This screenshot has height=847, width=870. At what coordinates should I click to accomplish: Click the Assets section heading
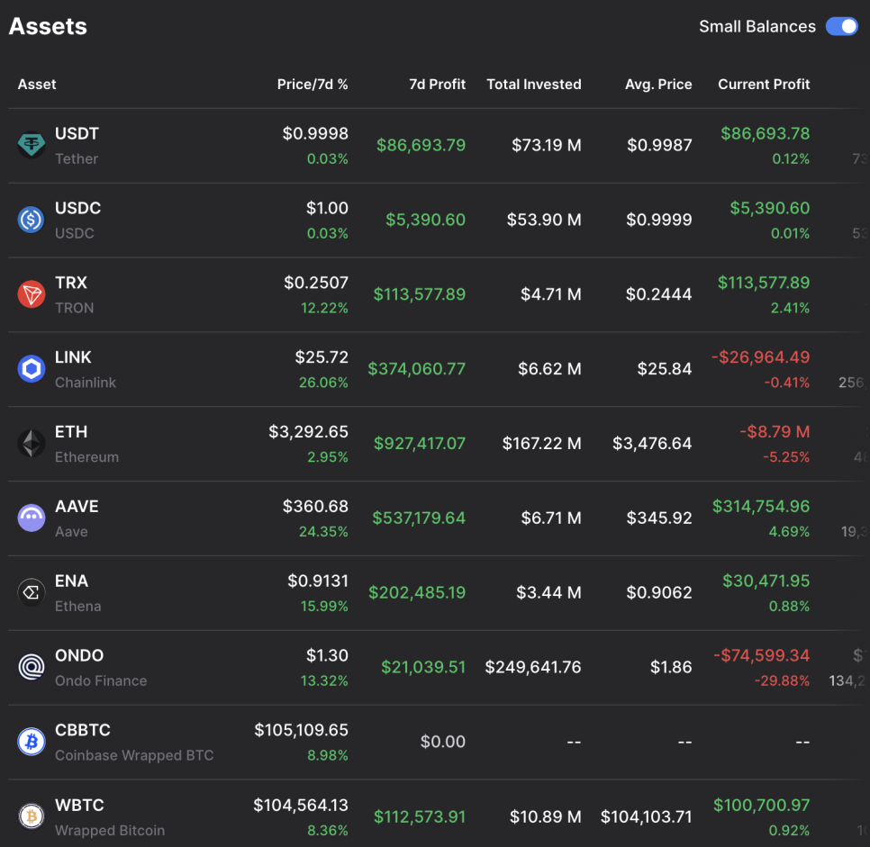click(x=48, y=26)
